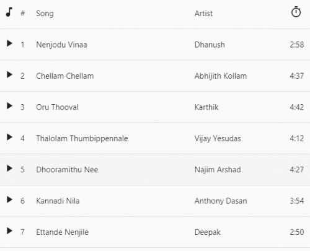Open artist Dhanush
Image resolution: width=310 pixels, height=251 pixels.
[210, 45]
